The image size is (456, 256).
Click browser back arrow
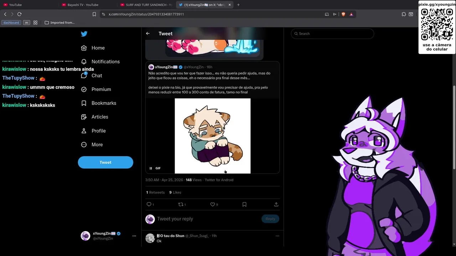pos(5,14)
